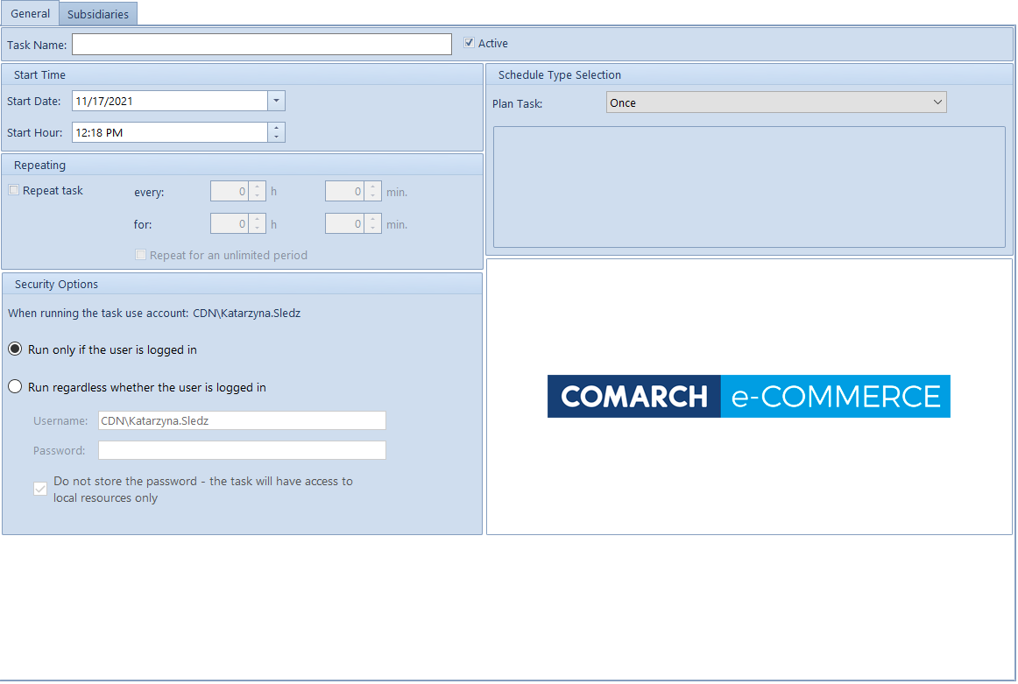1018x684 pixels.
Task: Enable the Repeat task checkbox
Action: pyautogui.click(x=14, y=190)
